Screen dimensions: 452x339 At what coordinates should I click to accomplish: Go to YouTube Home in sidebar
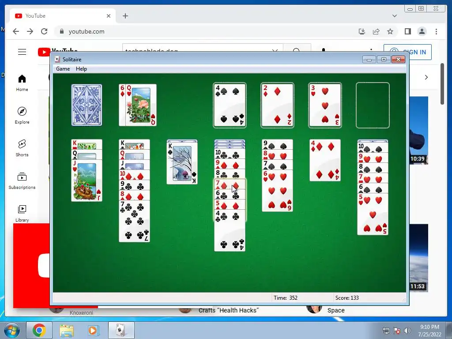point(22,83)
